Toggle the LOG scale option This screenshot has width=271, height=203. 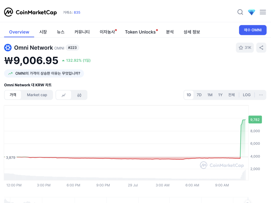(x=247, y=95)
